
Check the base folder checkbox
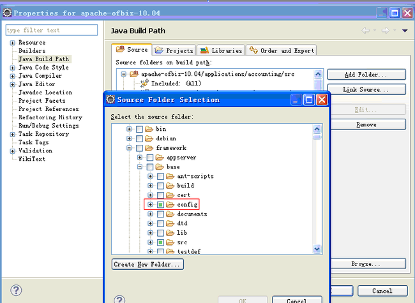150,167
